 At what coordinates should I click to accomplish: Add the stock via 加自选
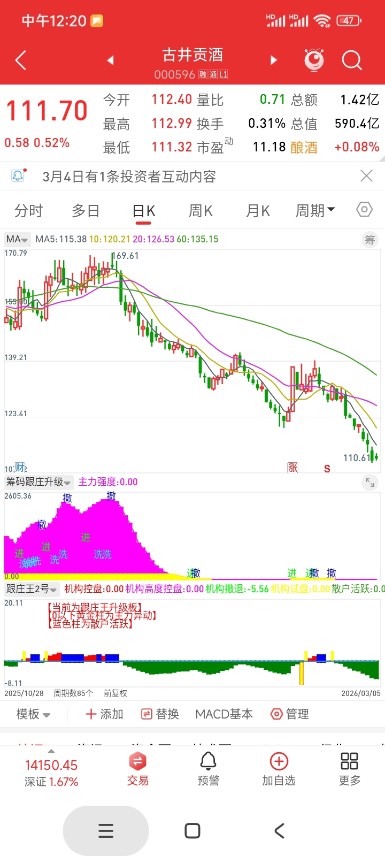(279, 769)
